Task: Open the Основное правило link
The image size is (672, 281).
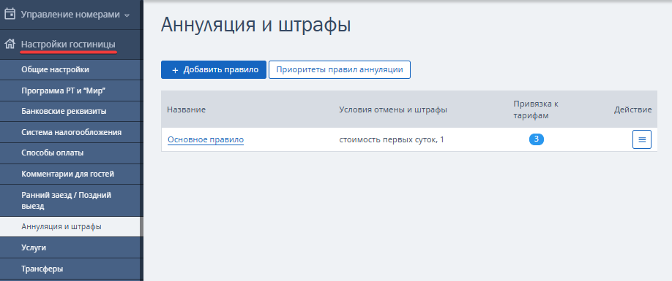Action: click(206, 139)
